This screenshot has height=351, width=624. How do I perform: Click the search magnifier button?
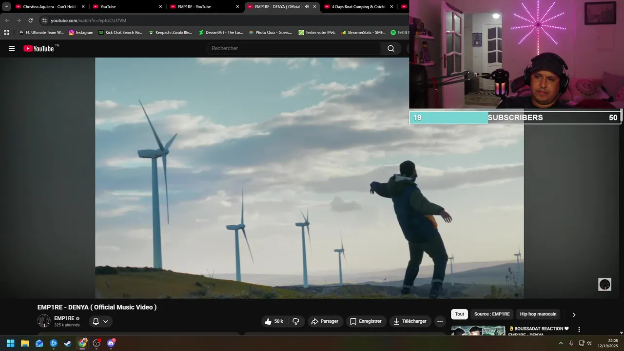click(x=391, y=48)
